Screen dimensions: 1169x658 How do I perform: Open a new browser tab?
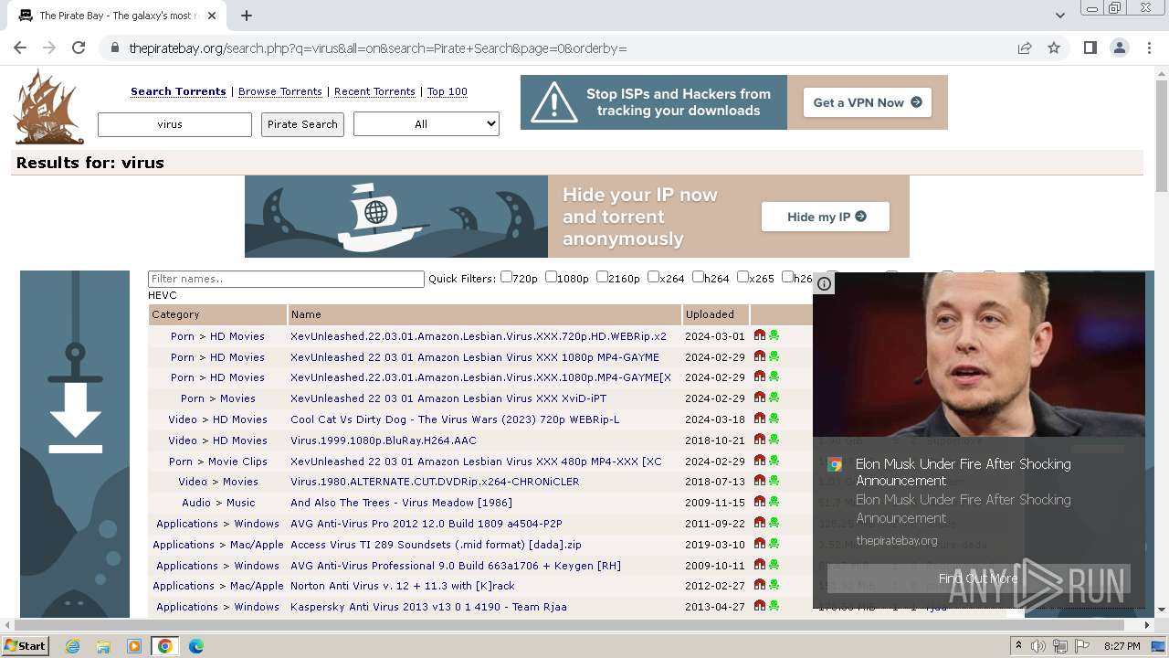[247, 16]
